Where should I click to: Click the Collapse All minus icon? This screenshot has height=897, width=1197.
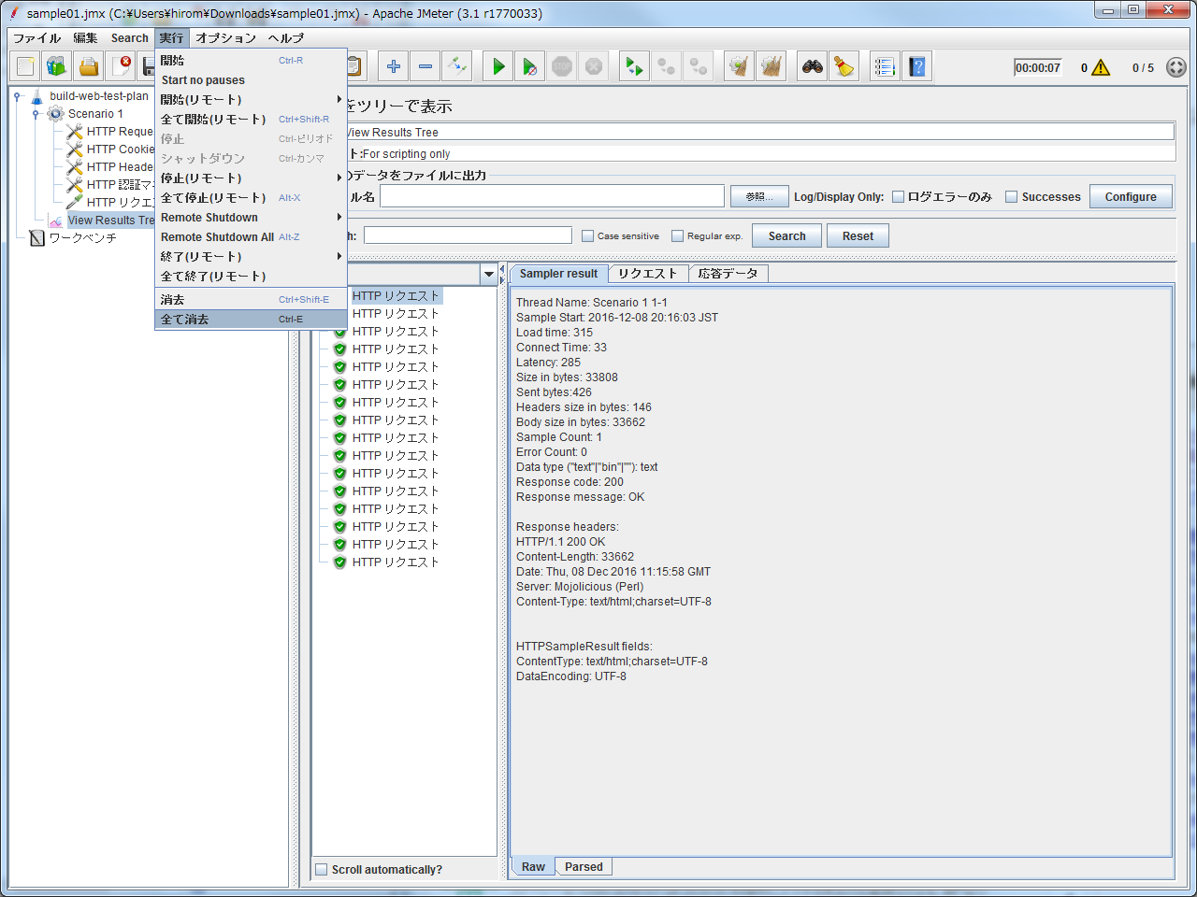(x=425, y=66)
